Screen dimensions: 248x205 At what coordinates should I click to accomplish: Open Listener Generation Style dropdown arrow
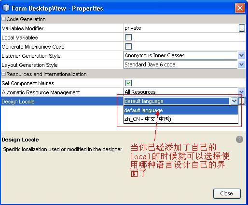coord(241,55)
